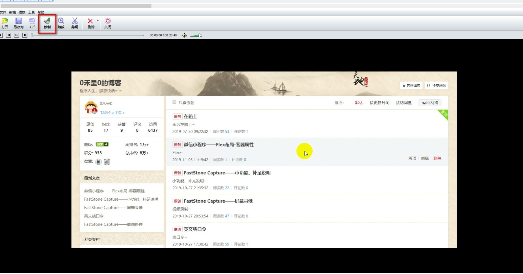Click 编辑 on the Flex布局 post
This screenshot has width=523, height=274.
tap(425, 158)
